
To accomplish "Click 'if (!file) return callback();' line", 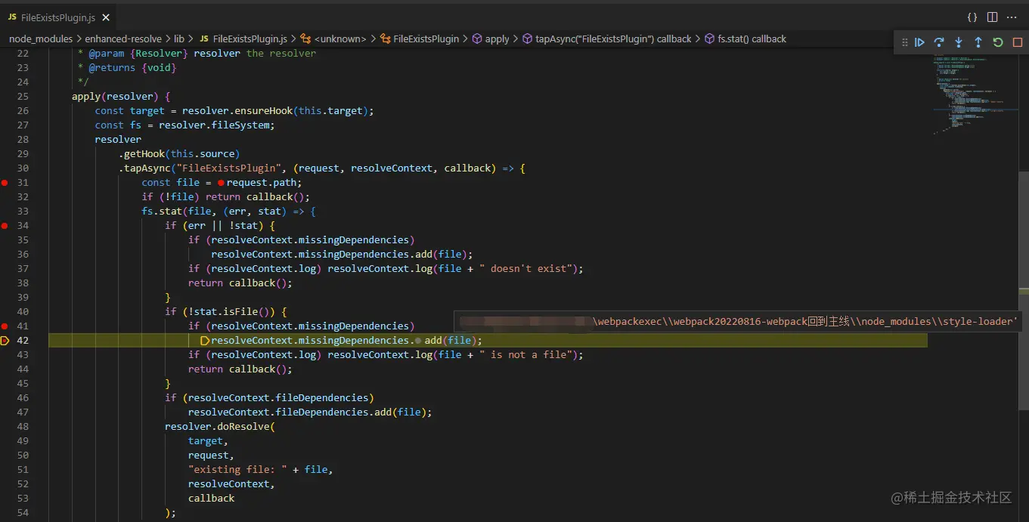I will point(225,197).
